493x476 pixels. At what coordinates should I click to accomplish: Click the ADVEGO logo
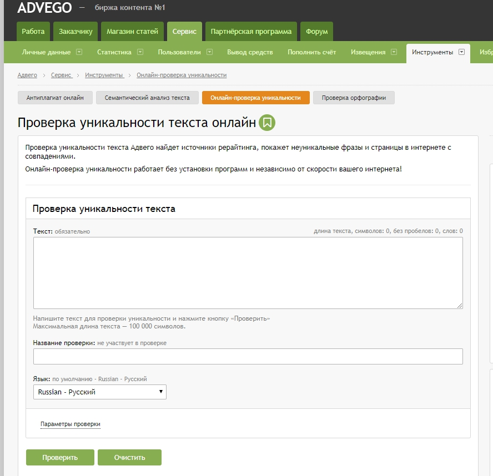pos(44,8)
